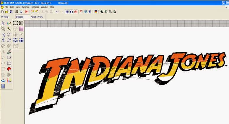Select the blue nine-dot fill pattern icon
The width and height of the screenshot is (229, 124).
(21, 40)
